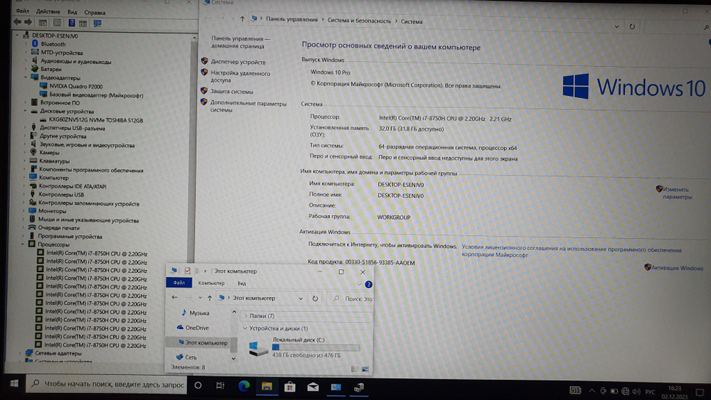Click up arrow in System window navigation
This screenshot has width=711, height=400.
pyautogui.click(x=242, y=19)
